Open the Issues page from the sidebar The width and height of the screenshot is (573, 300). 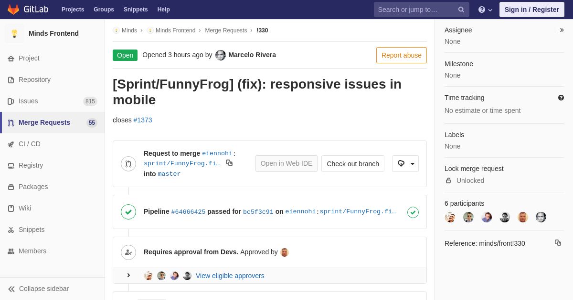click(x=28, y=101)
